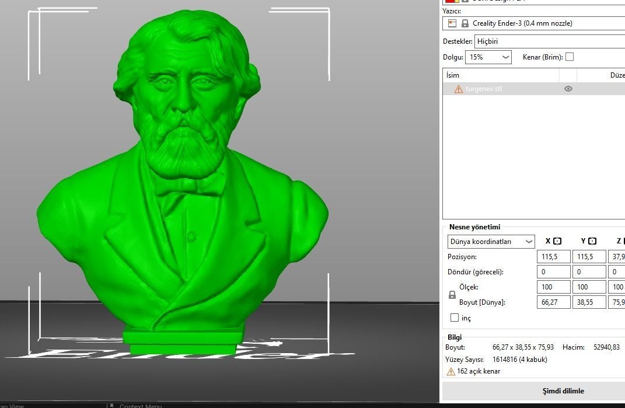The width and height of the screenshot is (625, 408).
Task: Click the Ölçek X scale field
Action: (554, 287)
